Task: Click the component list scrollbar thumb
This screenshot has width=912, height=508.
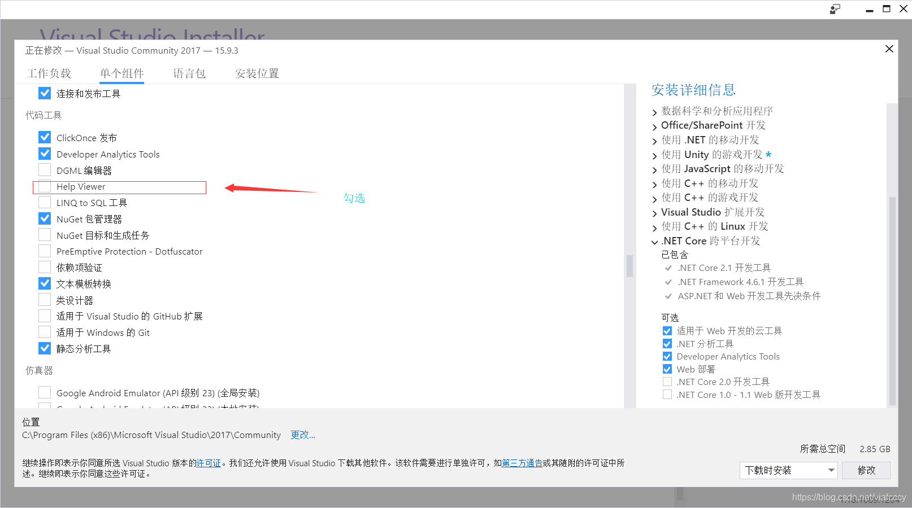Action: pos(629,266)
